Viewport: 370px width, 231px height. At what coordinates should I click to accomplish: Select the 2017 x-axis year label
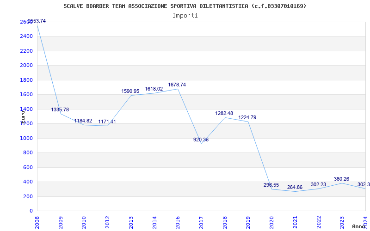click(201, 221)
